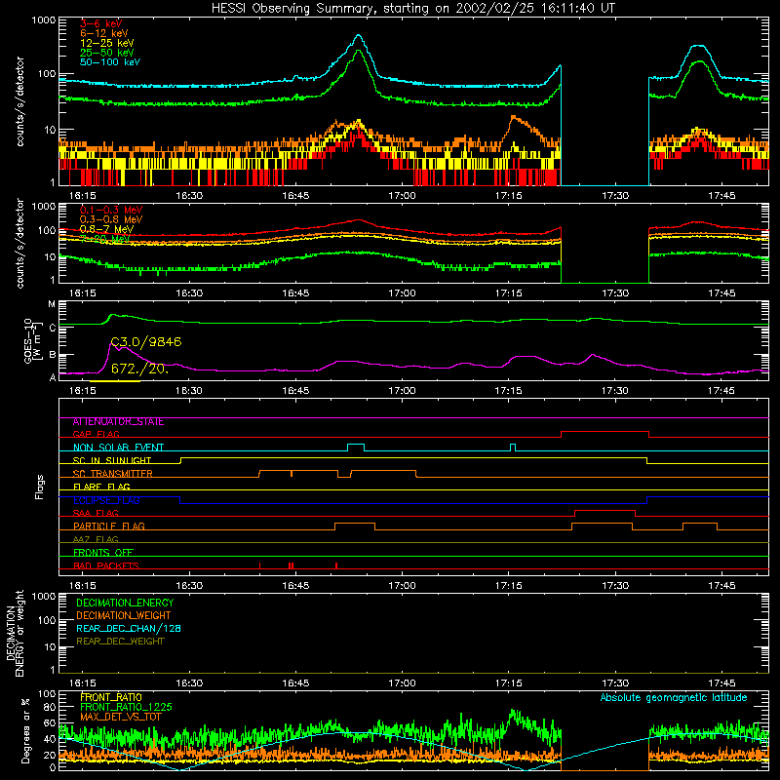Click the FRONTS_OFF flag label
The width and height of the screenshot is (780, 780).
tap(103, 553)
